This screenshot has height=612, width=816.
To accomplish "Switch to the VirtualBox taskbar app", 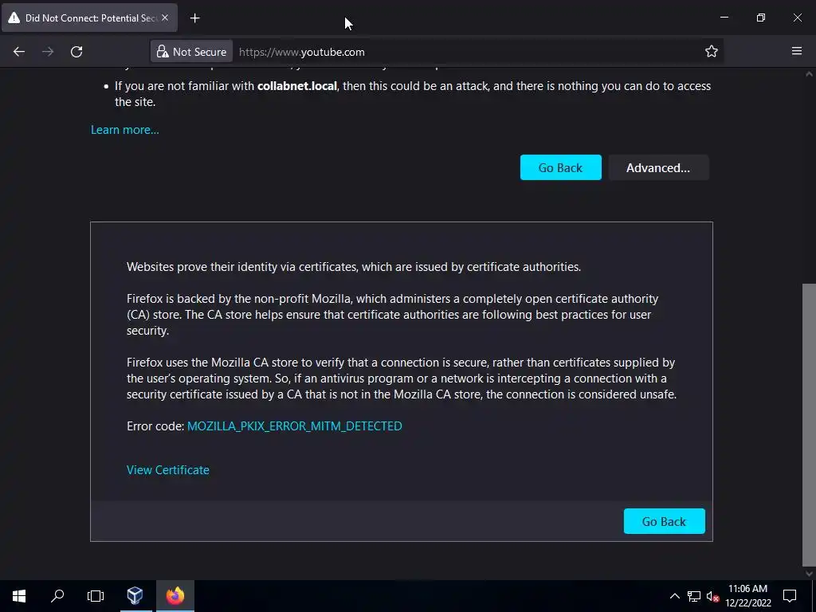I will pos(135,596).
